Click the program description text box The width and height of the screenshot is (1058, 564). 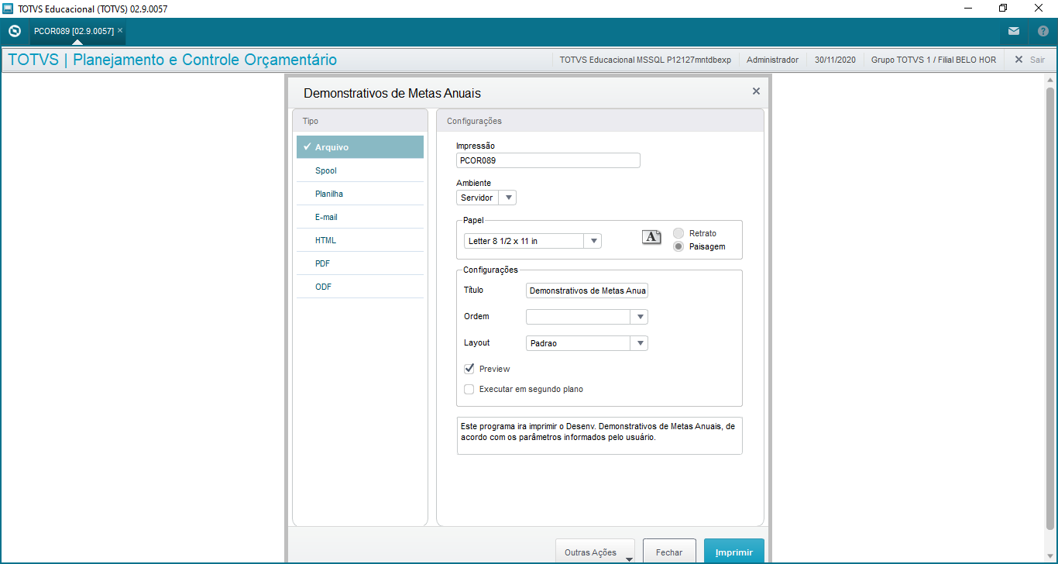point(599,436)
